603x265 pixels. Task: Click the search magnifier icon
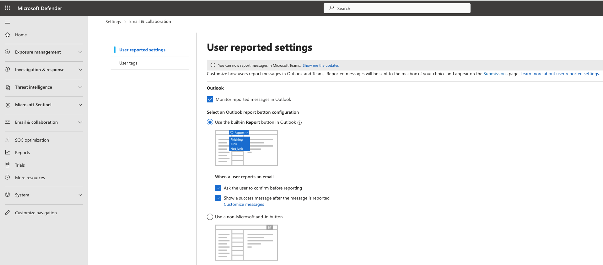pos(331,8)
